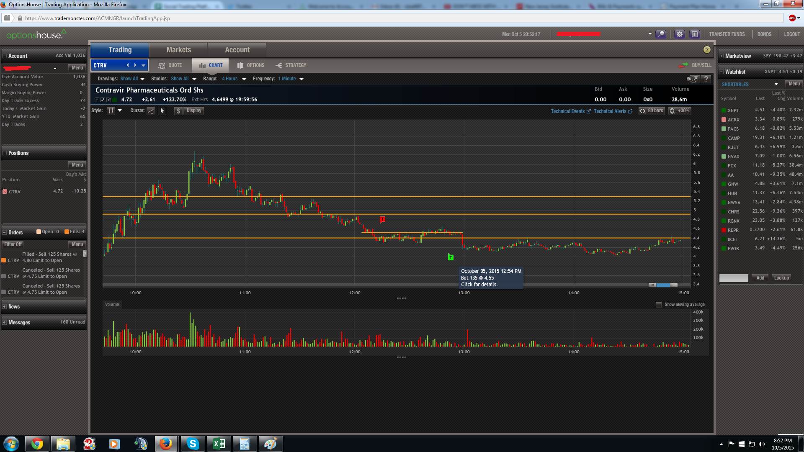Toggle the Fills orders filter checkbox
This screenshot has width=804, height=452.
tap(67, 232)
